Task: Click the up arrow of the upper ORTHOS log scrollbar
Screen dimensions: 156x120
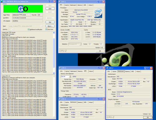Action: 54,33
